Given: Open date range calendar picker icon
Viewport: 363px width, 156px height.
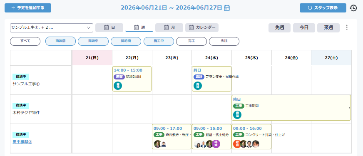Looking at the screenshot, I should pos(227,8).
